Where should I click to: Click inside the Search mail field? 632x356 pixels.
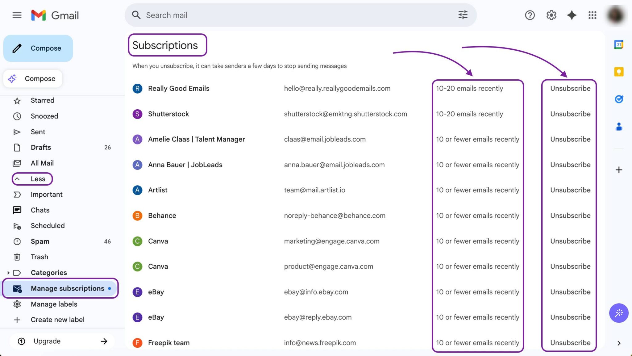[x=247, y=15]
